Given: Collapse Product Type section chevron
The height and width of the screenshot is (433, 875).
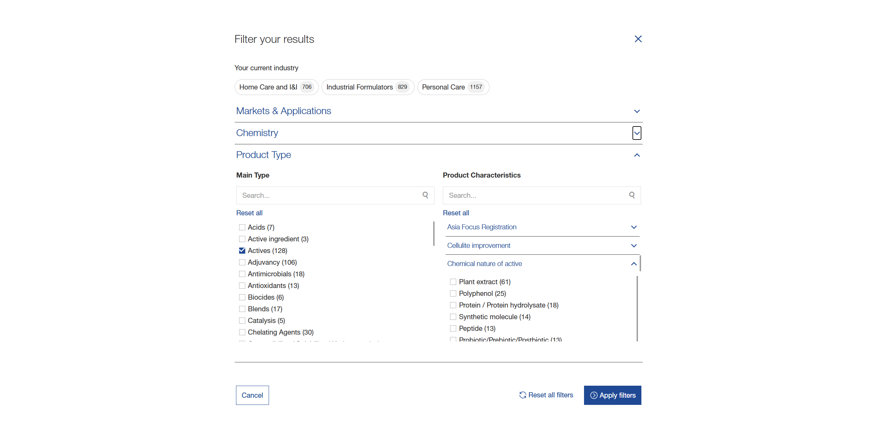Looking at the screenshot, I should point(637,155).
